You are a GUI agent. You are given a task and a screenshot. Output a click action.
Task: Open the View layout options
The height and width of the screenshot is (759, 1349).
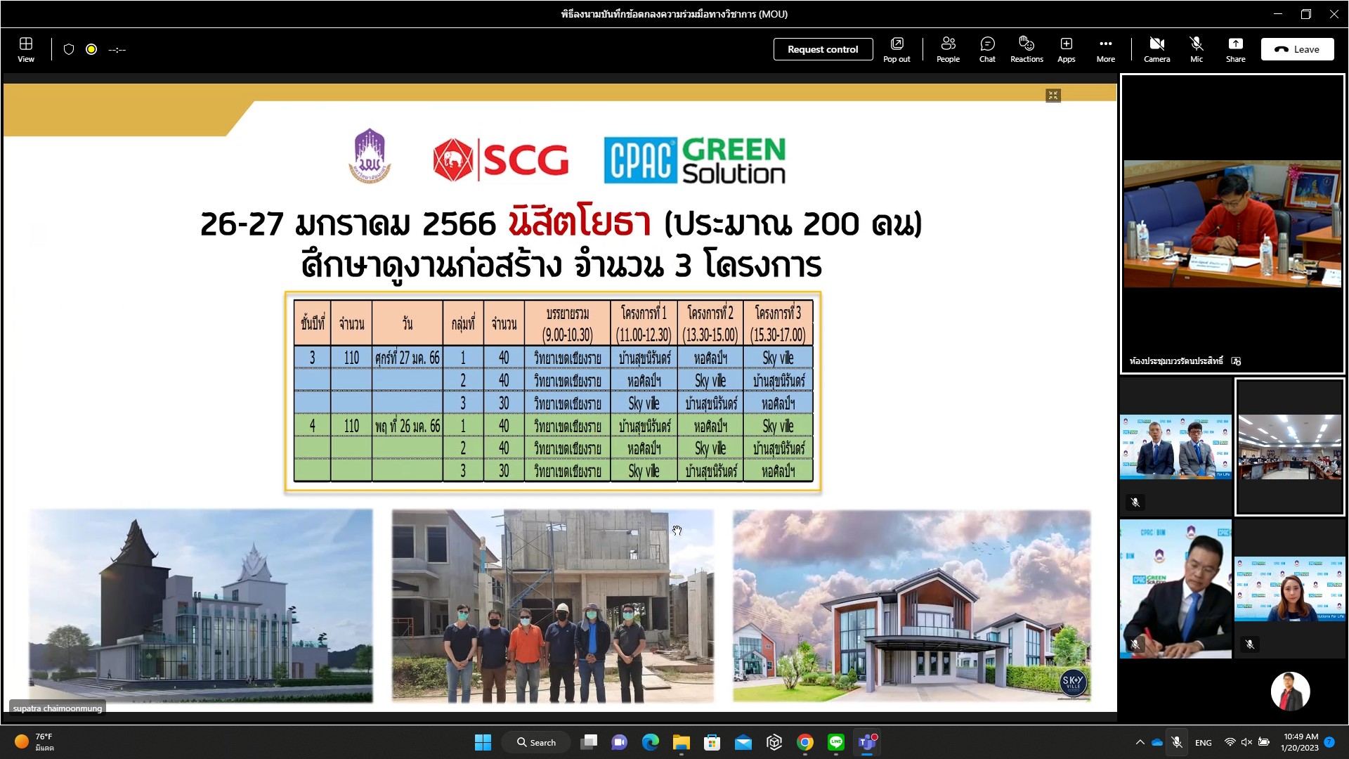(26, 50)
